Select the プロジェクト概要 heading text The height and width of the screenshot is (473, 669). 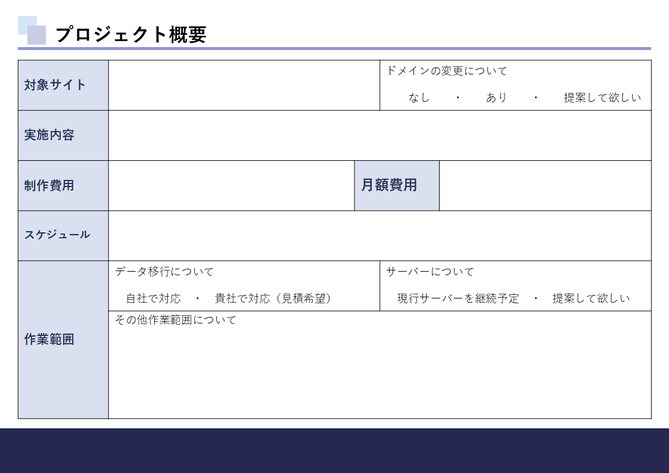tap(130, 35)
